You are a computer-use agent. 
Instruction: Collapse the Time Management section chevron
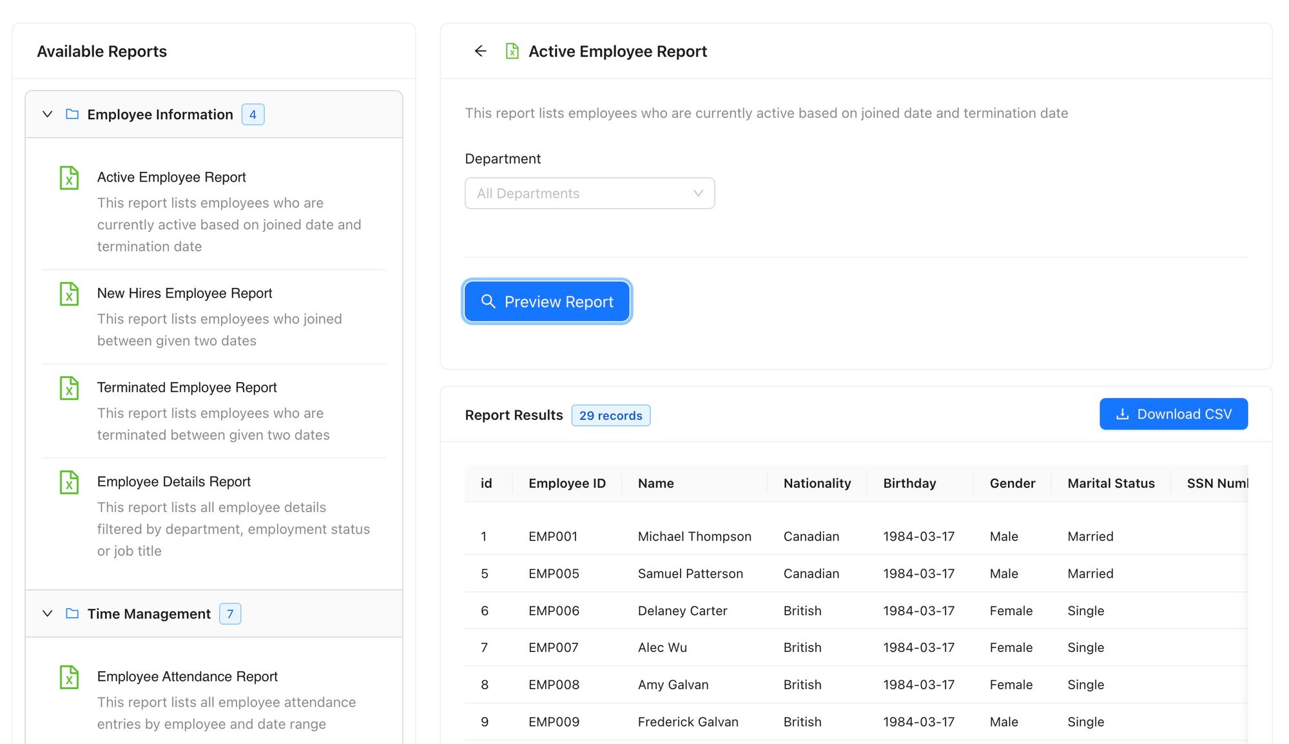[47, 613]
